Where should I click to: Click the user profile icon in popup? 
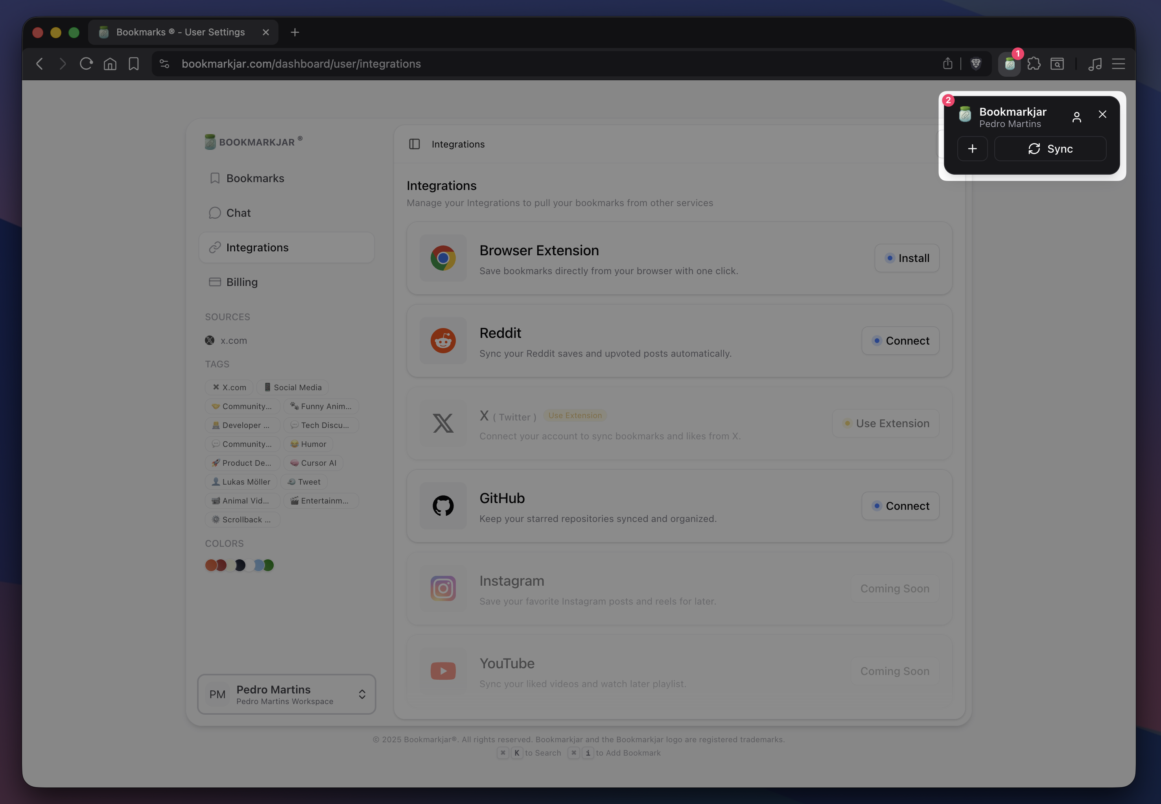coord(1076,117)
